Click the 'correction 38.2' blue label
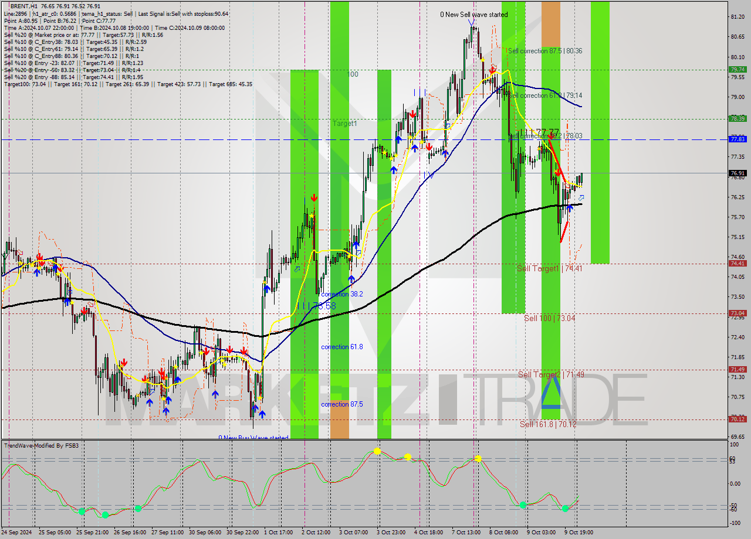 (x=342, y=294)
